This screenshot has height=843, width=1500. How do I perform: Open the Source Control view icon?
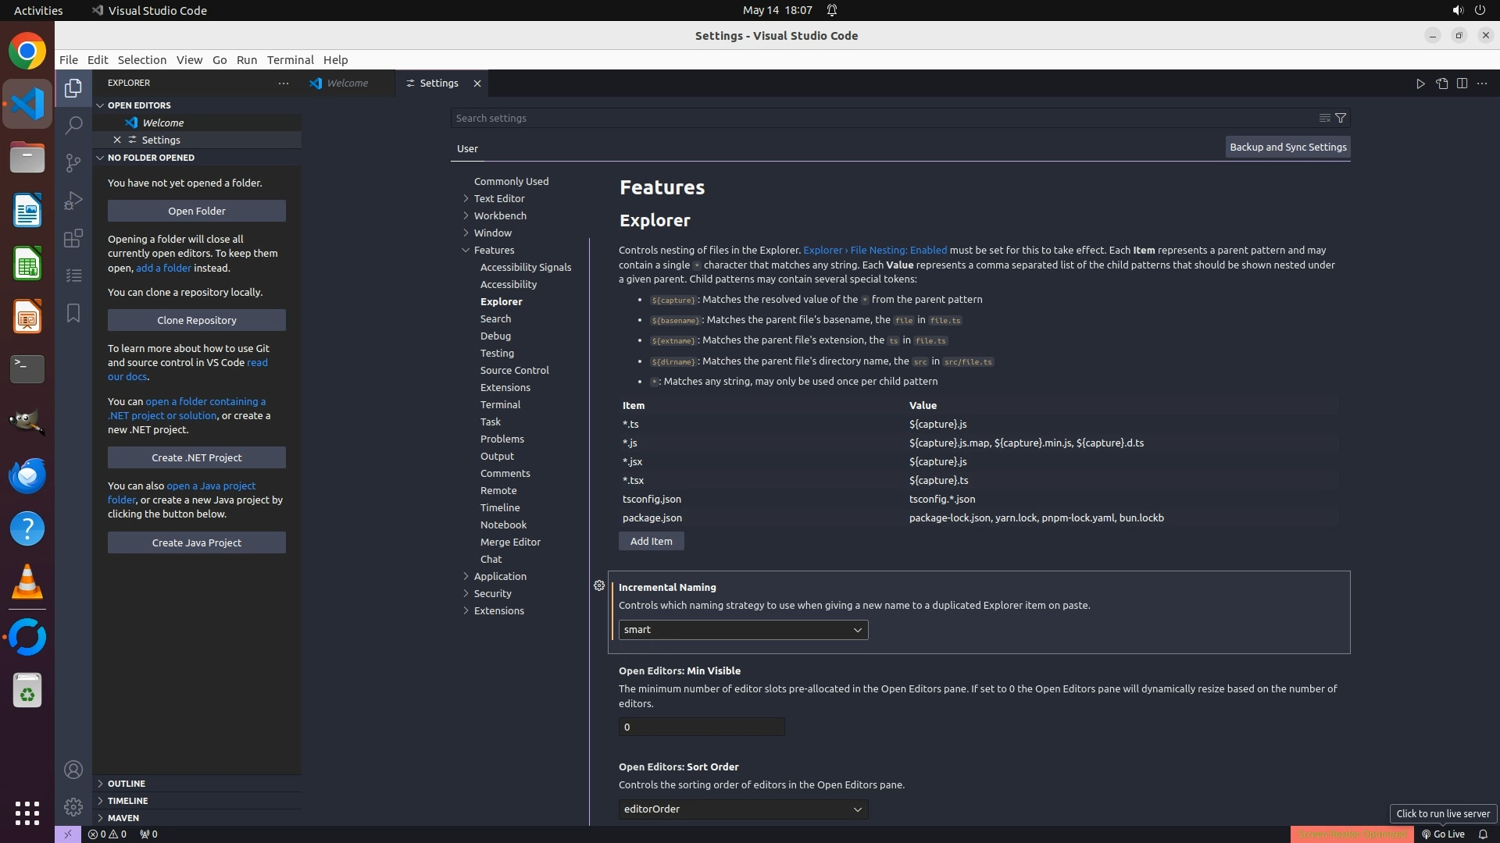73,162
